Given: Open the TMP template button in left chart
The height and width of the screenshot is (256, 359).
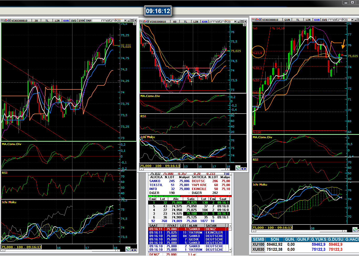Looking at the screenshot, I should point(89,21).
